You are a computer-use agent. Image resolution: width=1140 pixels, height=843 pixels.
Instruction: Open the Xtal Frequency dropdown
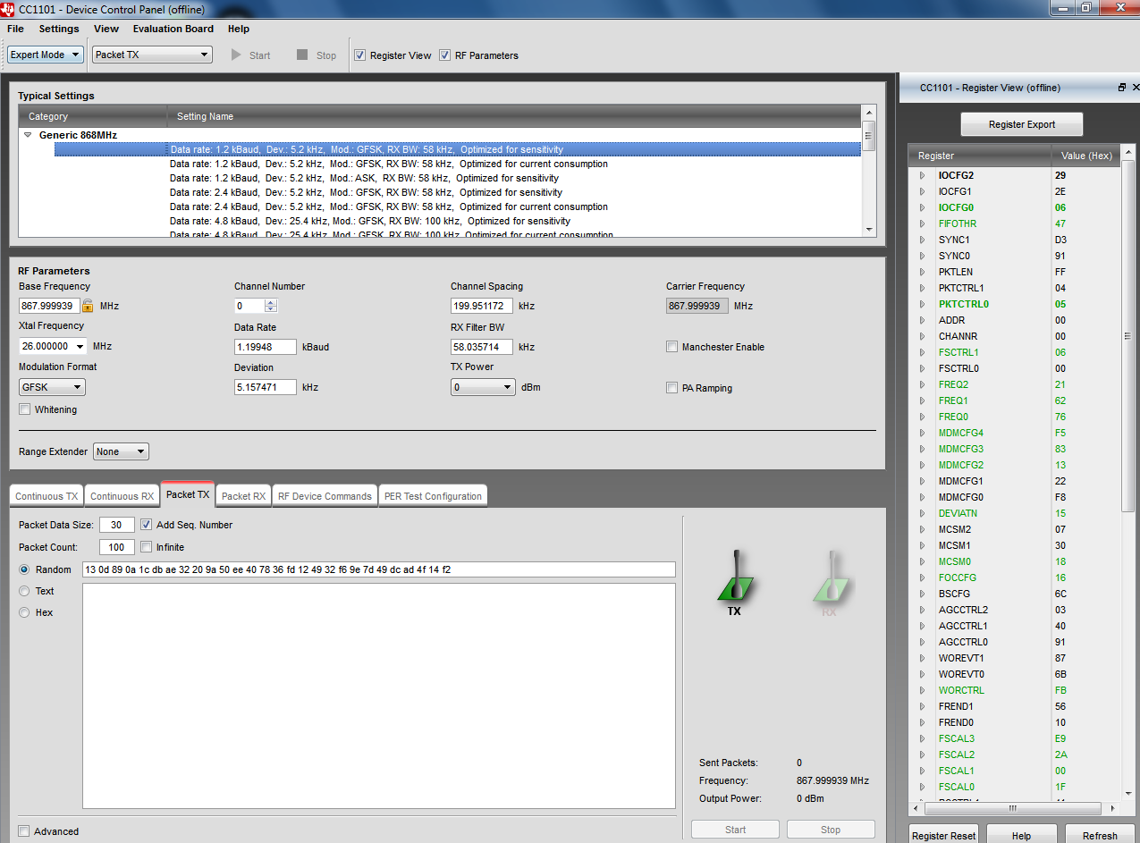coord(53,346)
